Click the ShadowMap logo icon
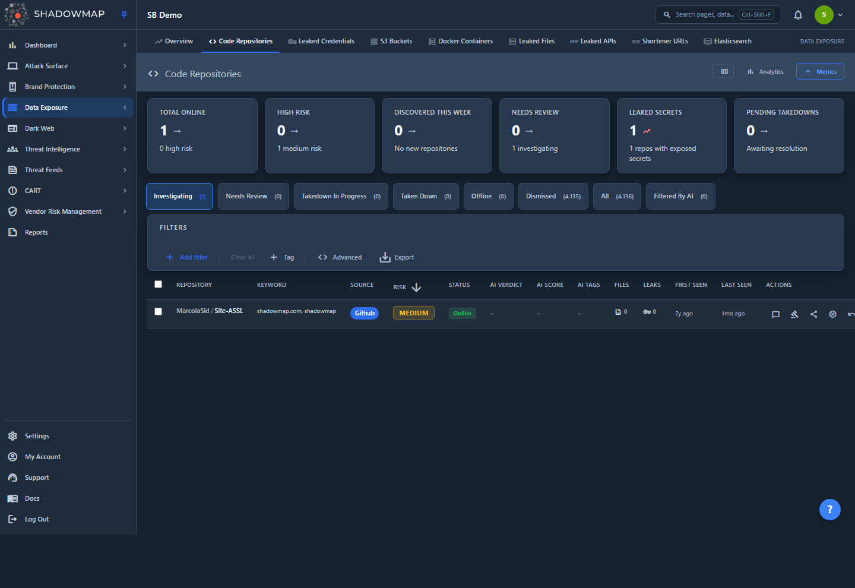The width and height of the screenshot is (855, 588). [x=16, y=14]
